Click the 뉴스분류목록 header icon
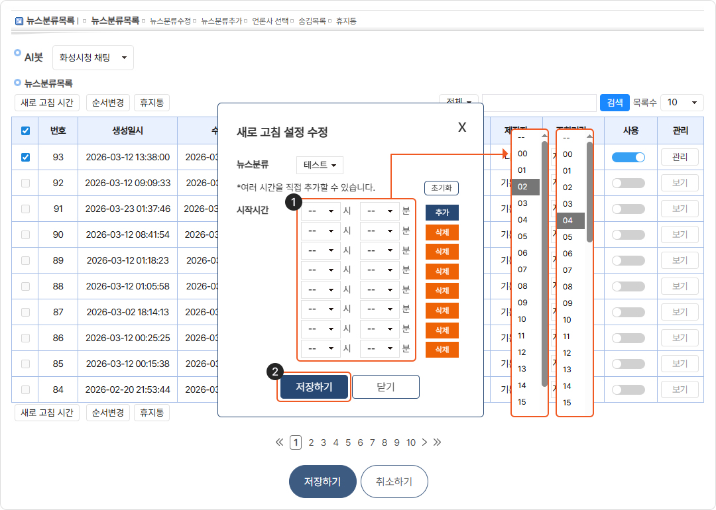 pyautogui.click(x=19, y=21)
